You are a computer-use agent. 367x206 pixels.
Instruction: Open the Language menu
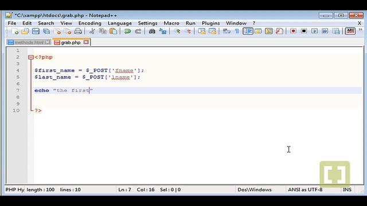[120, 23]
